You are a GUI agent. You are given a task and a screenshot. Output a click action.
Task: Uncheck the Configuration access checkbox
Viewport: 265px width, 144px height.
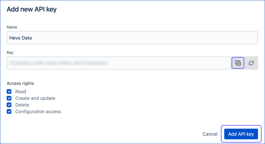(9, 112)
